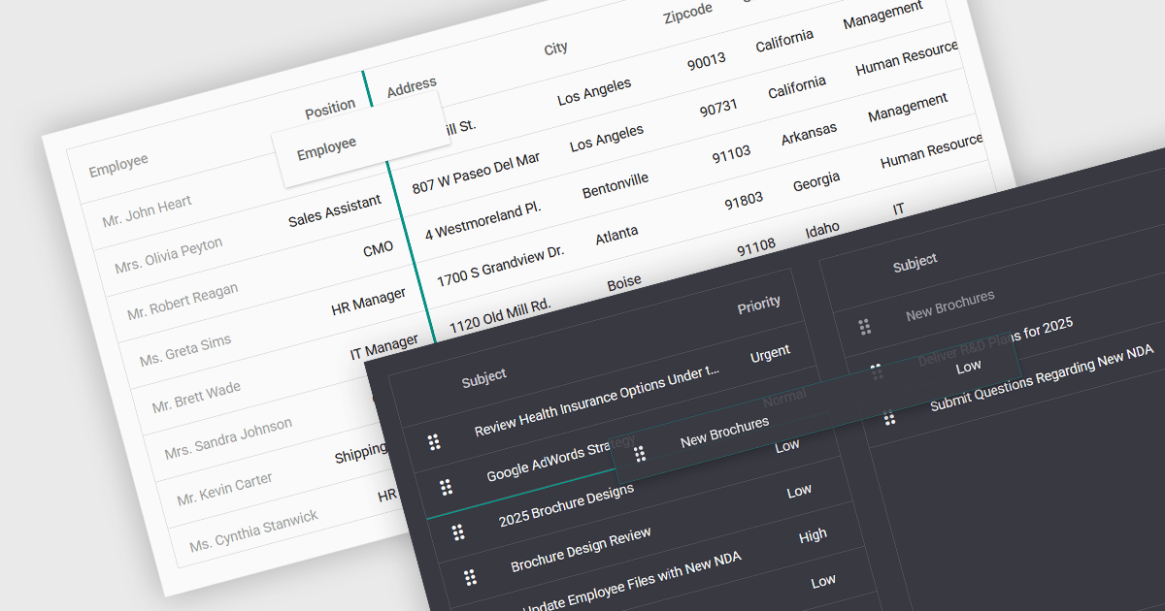Sort by the Position column header
The width and height of the screenshot is (1165, 611).
click(330, 110)
